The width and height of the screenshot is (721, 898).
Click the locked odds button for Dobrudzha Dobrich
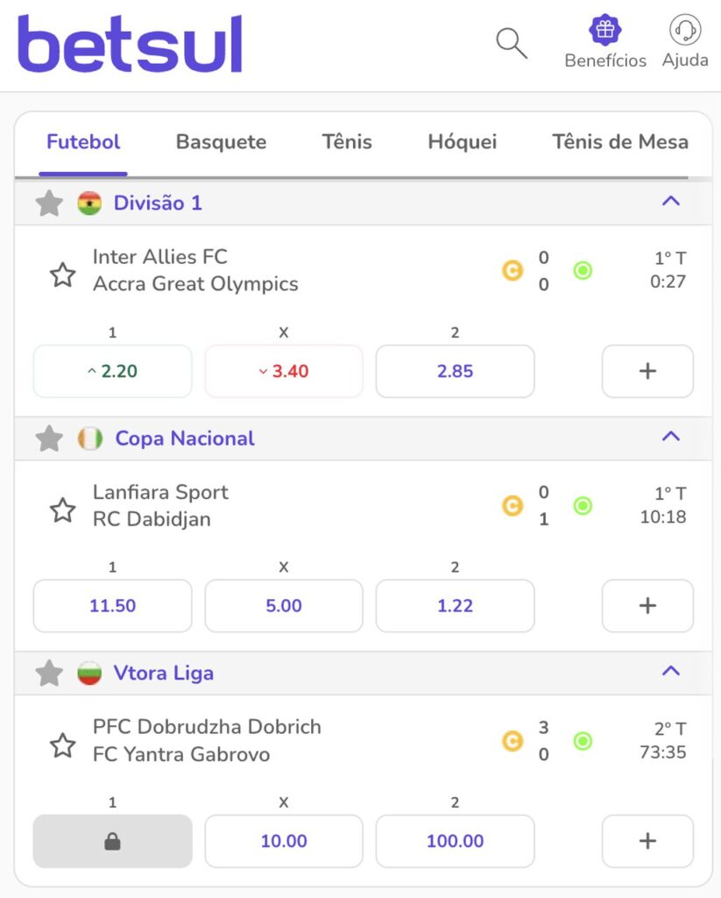[x=113, y=841]
